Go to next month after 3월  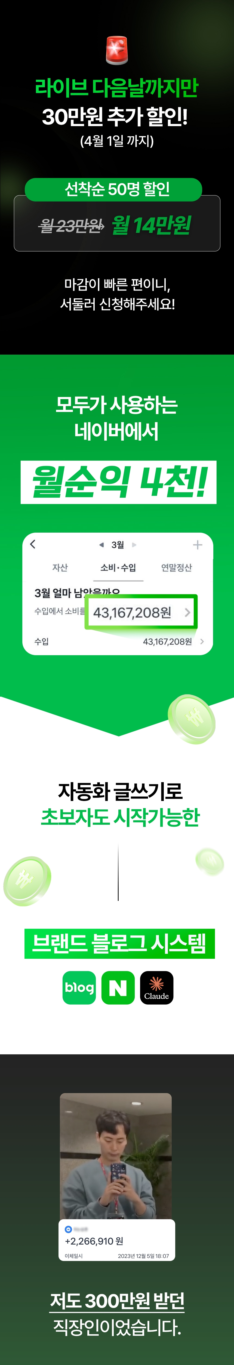coord(134,545)
